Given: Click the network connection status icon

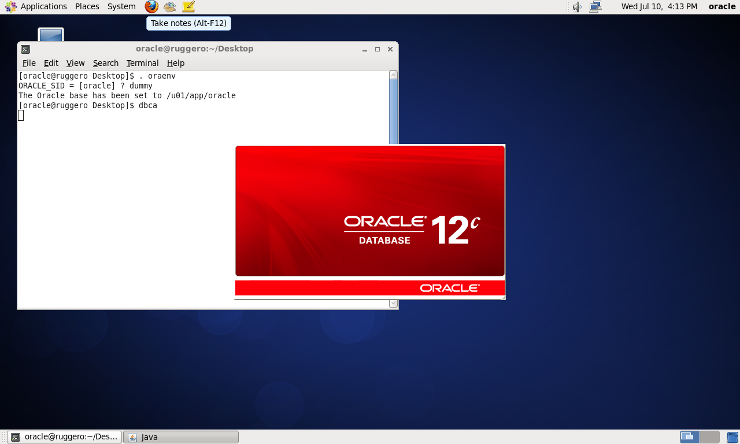Looking at the screenshot, I should coord(595,6).
